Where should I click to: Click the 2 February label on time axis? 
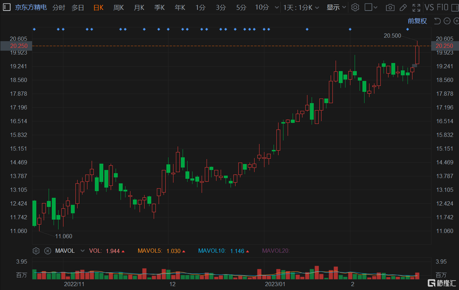coord(352,284)
